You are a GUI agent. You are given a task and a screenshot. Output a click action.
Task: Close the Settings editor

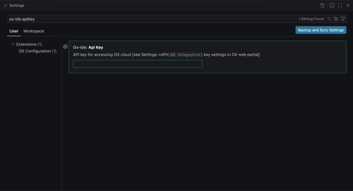[x=348, y=6]
